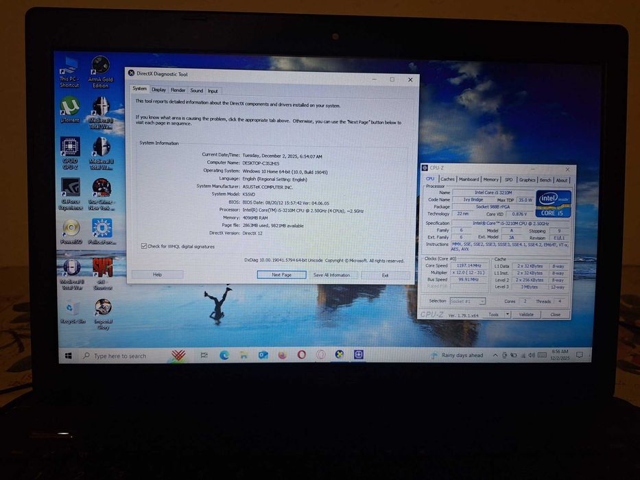Select the CPU-Z taskbar icon
Image resolution: width=640 pixels, height=480 pixels.
coord(358,355)
